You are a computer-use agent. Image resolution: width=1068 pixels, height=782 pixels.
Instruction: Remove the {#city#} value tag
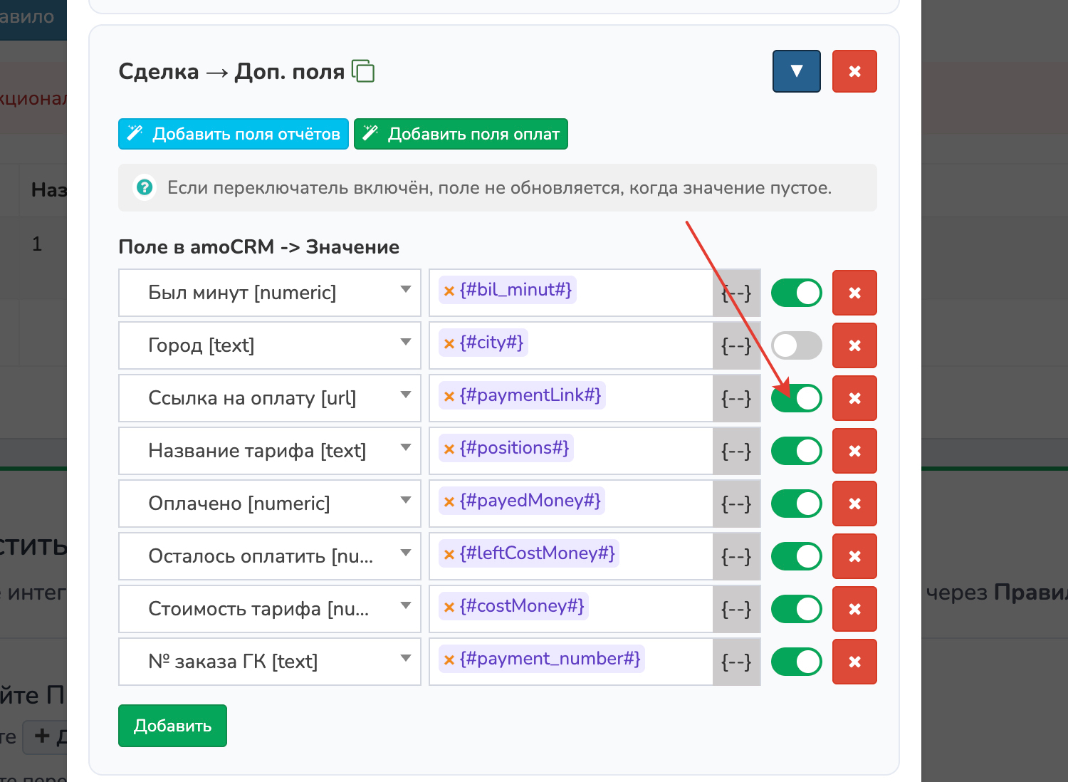[449, 344]
